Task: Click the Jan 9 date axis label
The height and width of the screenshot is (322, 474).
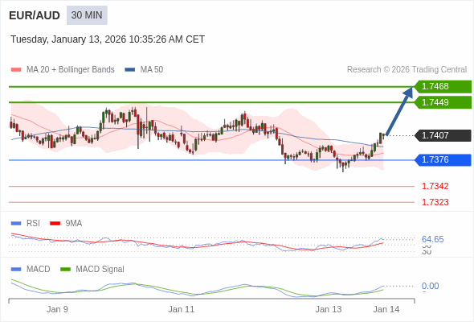Action: 57,310
